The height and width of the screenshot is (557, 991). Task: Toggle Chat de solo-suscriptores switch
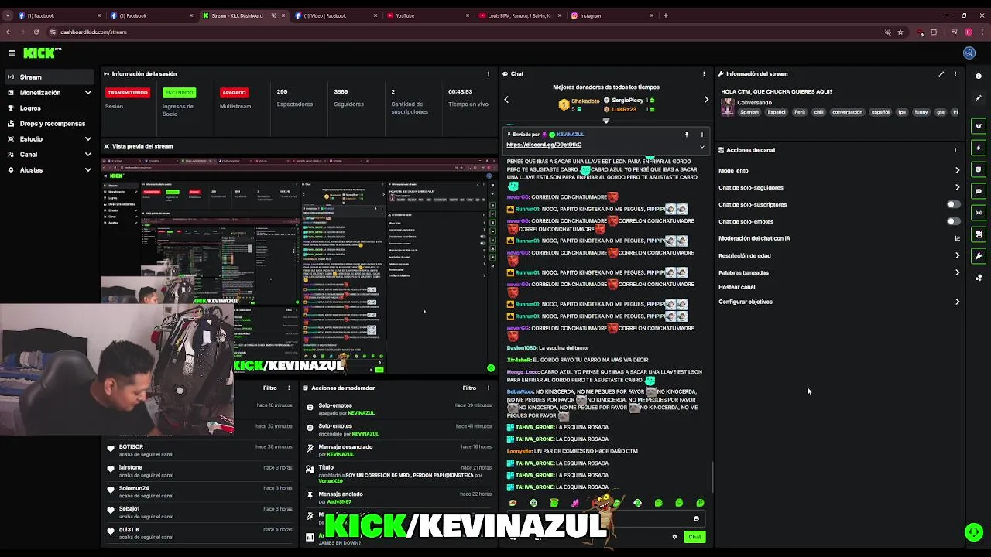pos(954,204)
